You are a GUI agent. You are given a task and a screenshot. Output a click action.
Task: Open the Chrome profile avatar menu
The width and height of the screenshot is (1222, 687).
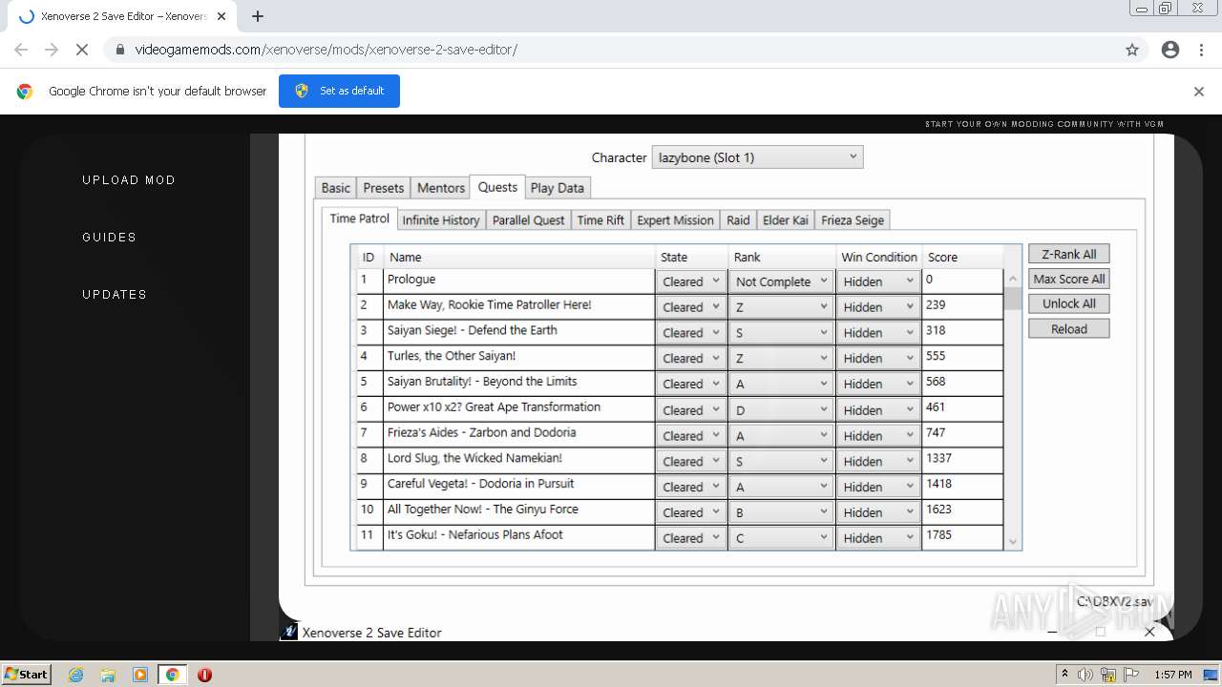(x=1170, y=50)
